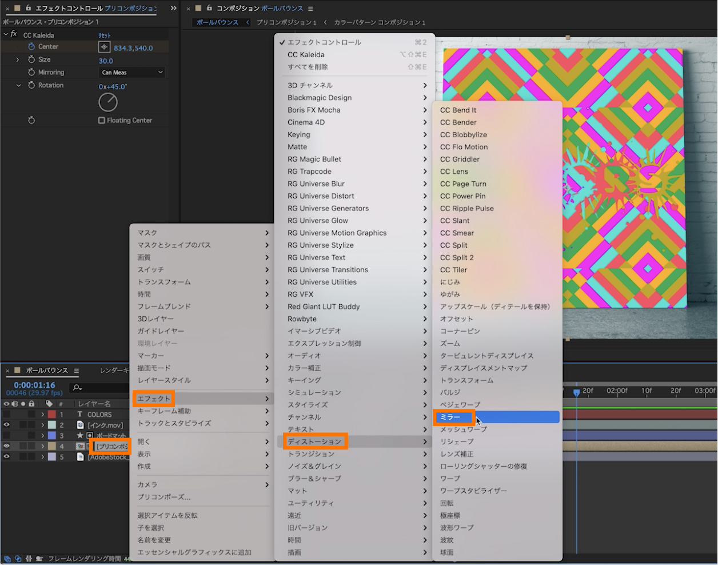This screenshot has height=565, width=718.
Task: Click the T text icon of COLORS layer
Action: coord(80,414)
